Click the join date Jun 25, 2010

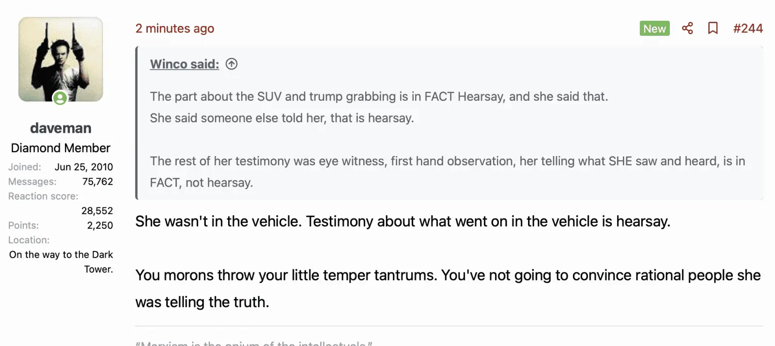click(x=83, y=167)
